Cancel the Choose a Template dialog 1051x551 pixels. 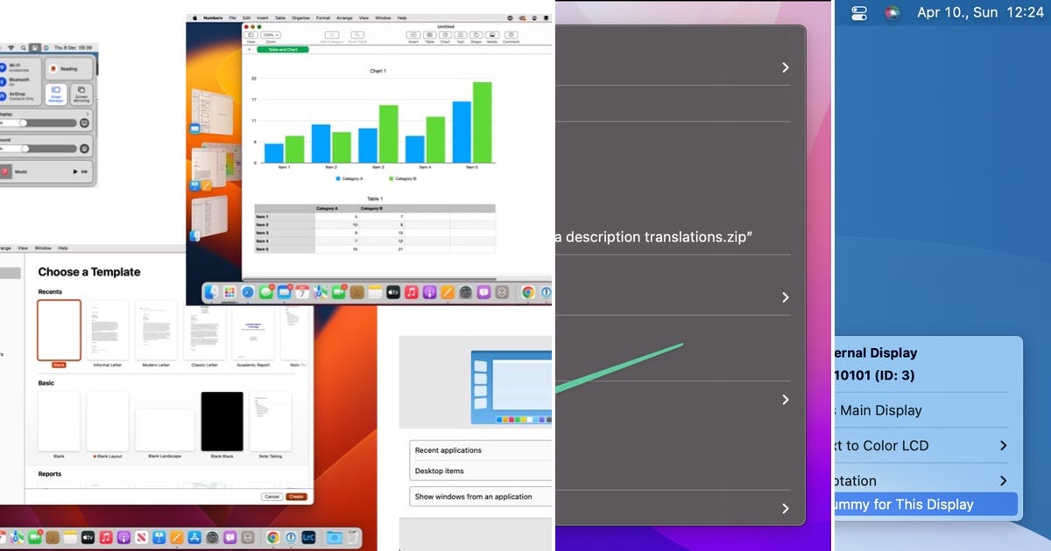(272, 496)
